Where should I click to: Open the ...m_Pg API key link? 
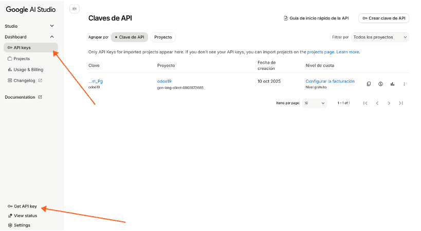(96, 81)
